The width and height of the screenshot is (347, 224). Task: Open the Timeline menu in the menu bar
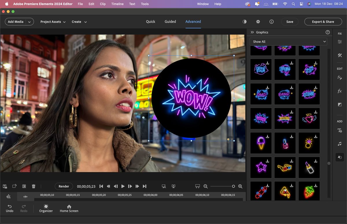pyautogui.click(x=117, y=4)
